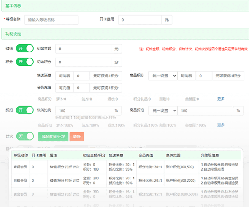The width and height of the screenshot is (249, 207).
Task: Focus the 会员充值 每充值 amount field
Action: tap(82, 88)
